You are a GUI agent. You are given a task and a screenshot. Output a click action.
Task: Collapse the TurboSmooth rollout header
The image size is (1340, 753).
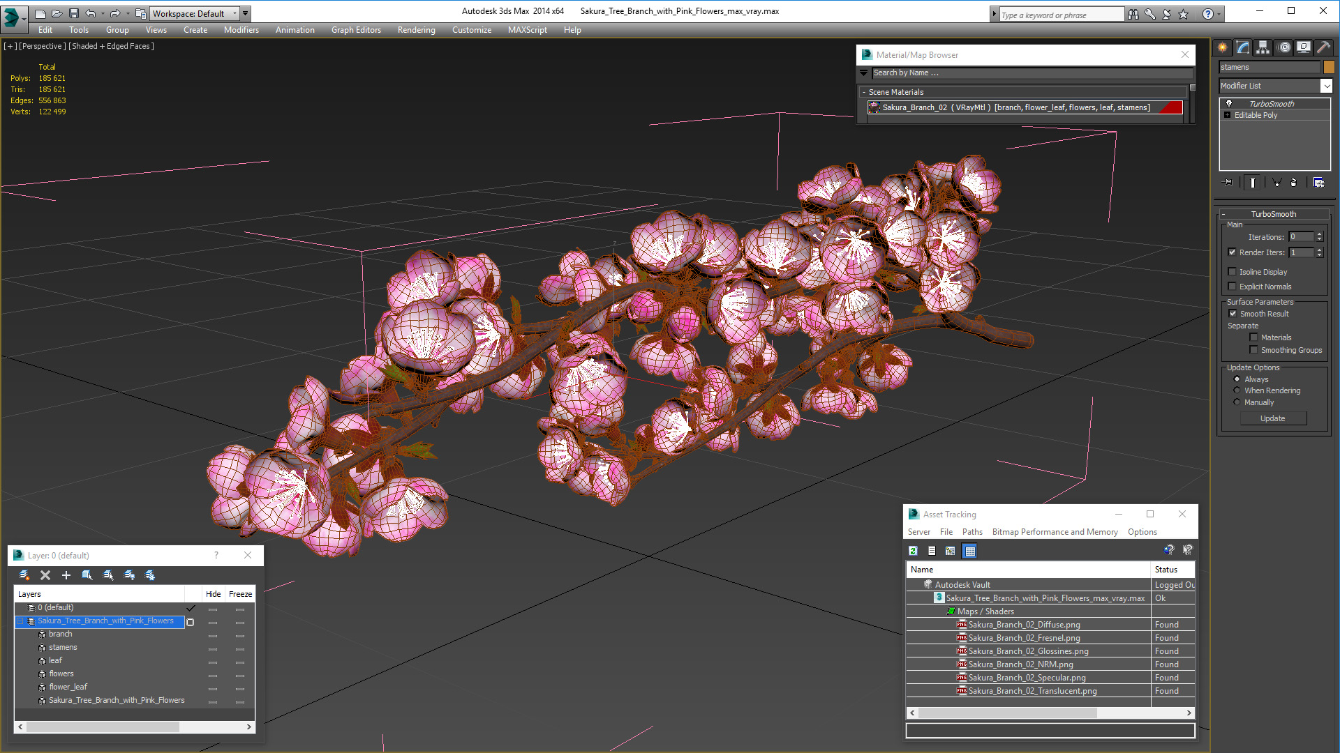pos(1273,214)
